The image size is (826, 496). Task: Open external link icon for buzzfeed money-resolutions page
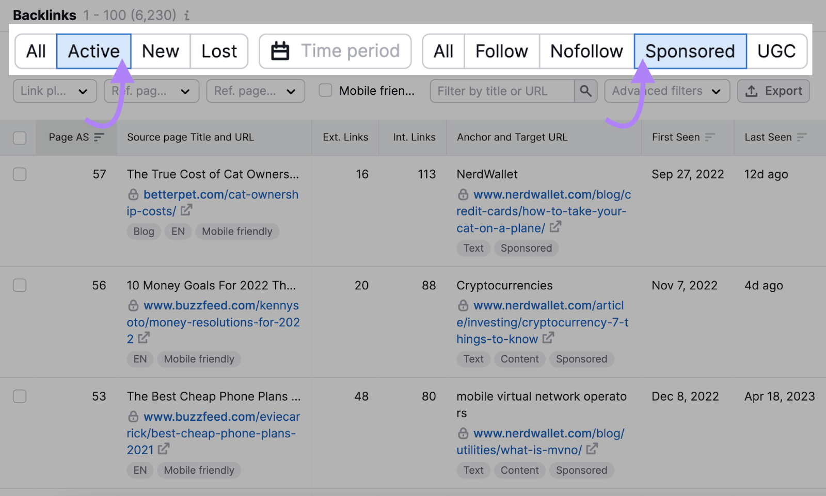(144, 338)
